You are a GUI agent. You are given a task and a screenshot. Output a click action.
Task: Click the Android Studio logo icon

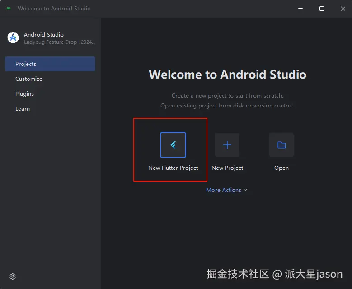coord(13,37)
